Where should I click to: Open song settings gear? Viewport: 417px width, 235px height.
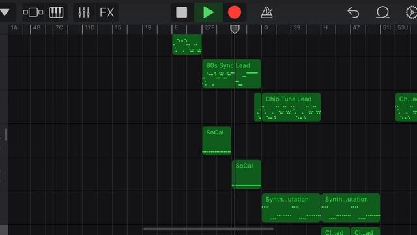pyautogui.click(x=411, y=12)
